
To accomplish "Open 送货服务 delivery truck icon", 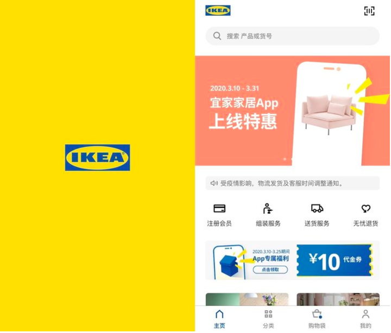I will [x=317, y=208].
